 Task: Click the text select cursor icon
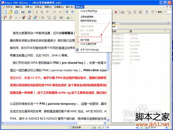pos(129,12)
